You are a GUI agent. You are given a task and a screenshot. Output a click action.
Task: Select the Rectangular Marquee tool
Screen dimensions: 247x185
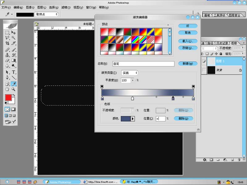7,32
